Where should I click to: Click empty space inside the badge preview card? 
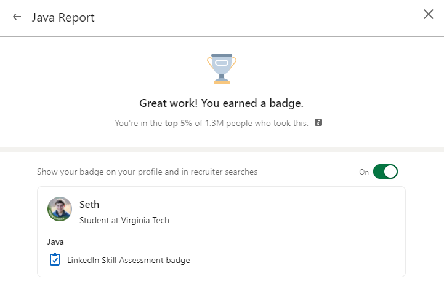pos(296,234)
